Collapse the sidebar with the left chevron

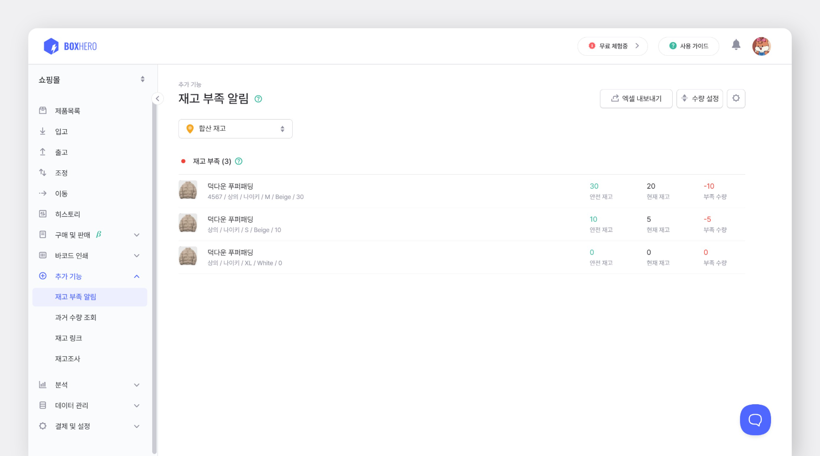tap(158, 98)
